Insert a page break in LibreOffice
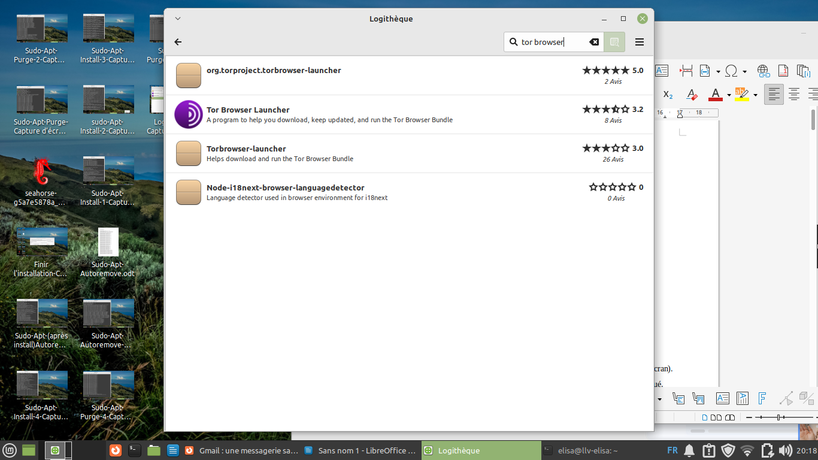This screenshot has height=460, width=818. (686, 71)
